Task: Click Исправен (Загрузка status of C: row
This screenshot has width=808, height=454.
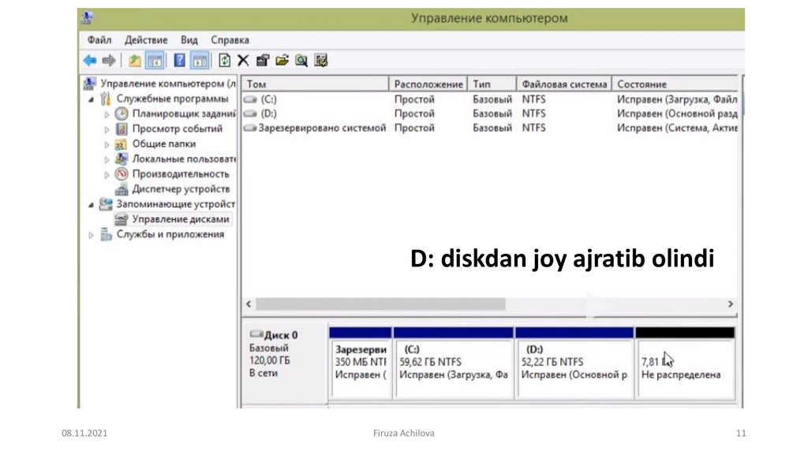Action: [677, 99]
